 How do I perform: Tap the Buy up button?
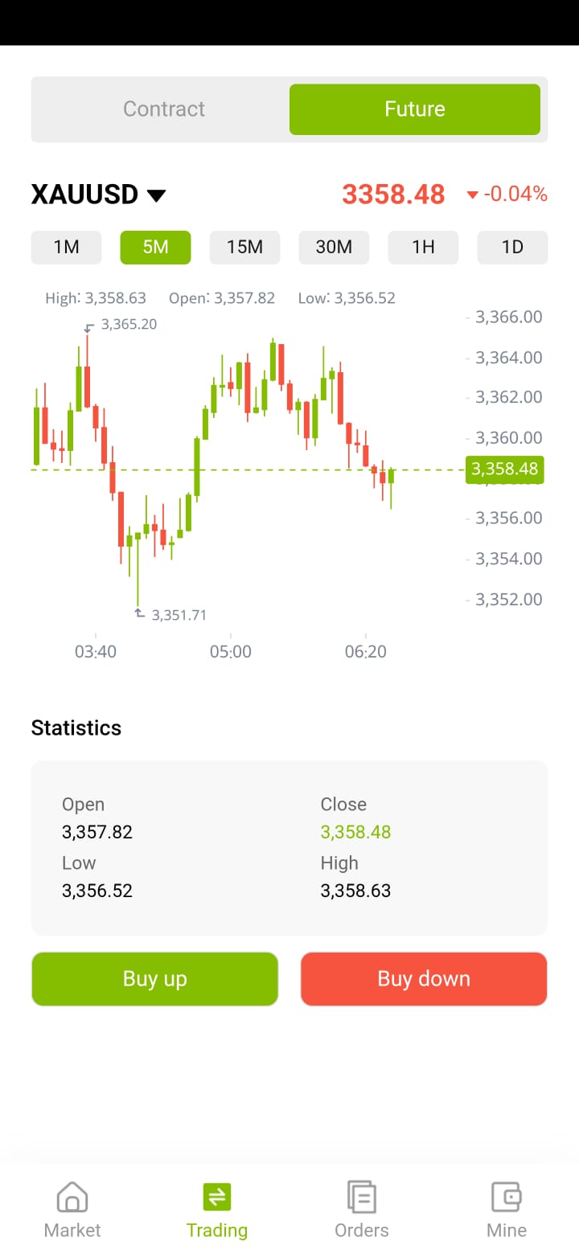(155, 979)
